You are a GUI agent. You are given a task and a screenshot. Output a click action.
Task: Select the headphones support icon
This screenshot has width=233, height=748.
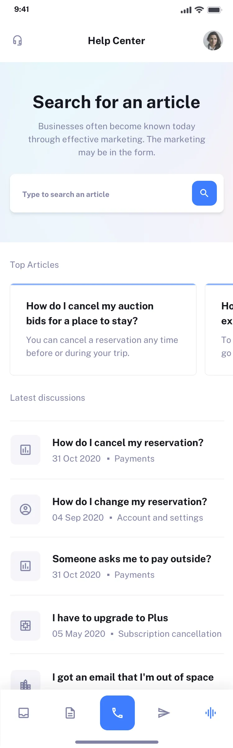18,40
